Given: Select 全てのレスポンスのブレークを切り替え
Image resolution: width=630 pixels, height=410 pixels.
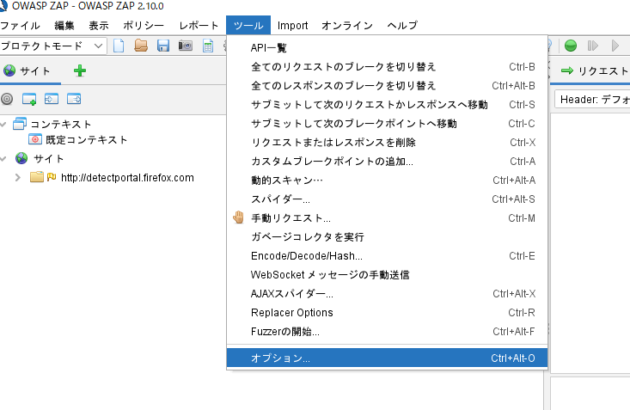Looking at the screenshot, I should pyautogui.click(x=387, y=86).
